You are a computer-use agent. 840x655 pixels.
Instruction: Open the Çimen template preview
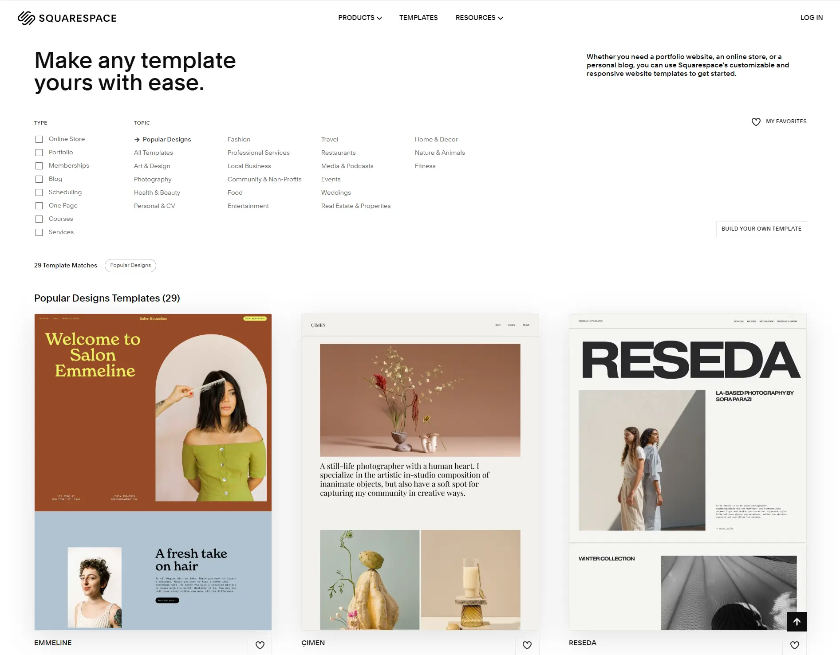[x=420, y=472]
